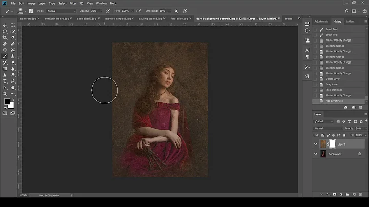This screenshot has width=369, height=207.
Task: Pick the Type tool in toolbar
Action: (5, 81)
